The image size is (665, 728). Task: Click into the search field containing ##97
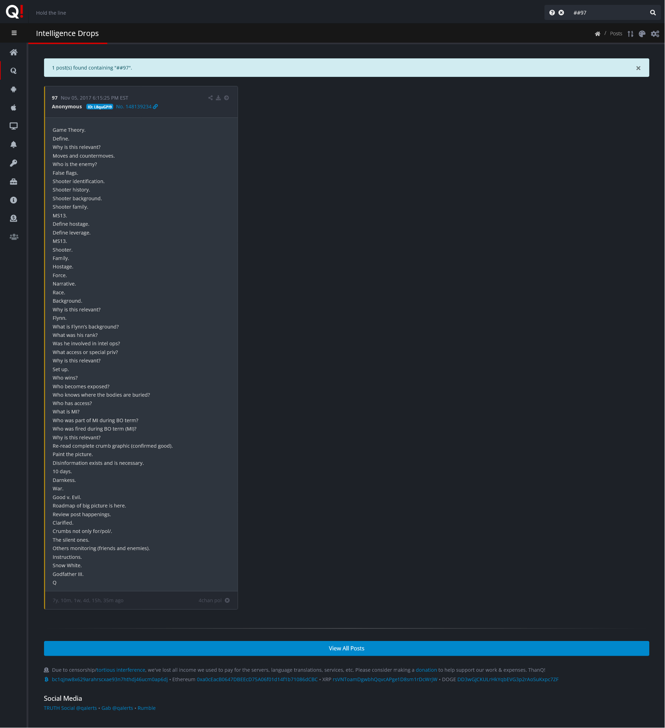tap(608, 13)
